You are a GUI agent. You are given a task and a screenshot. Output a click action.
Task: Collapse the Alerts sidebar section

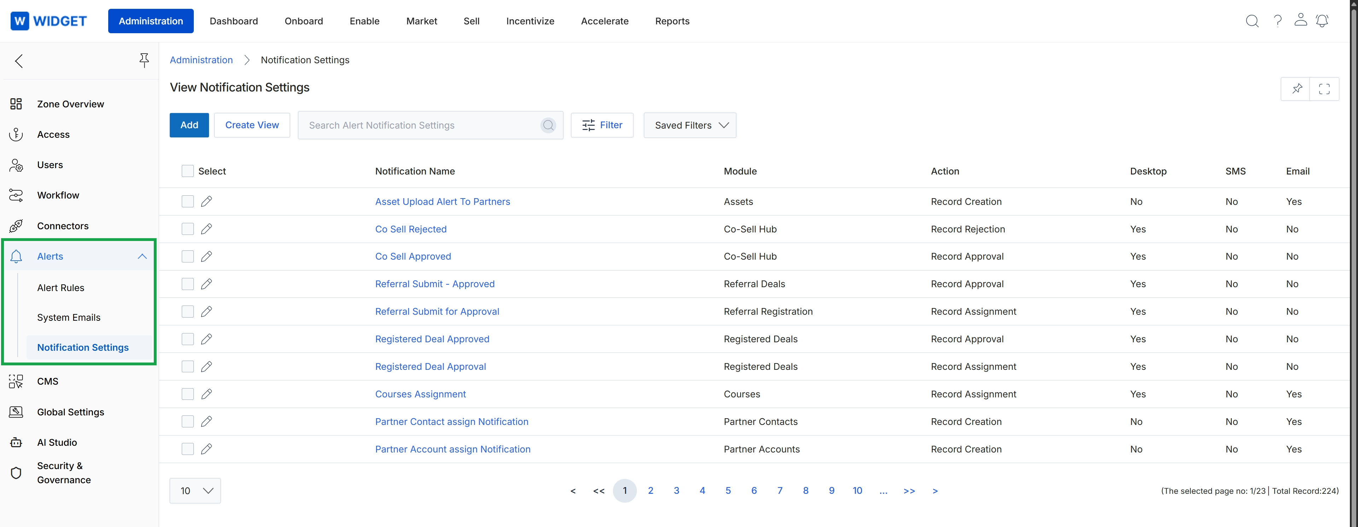coord(142,256)
